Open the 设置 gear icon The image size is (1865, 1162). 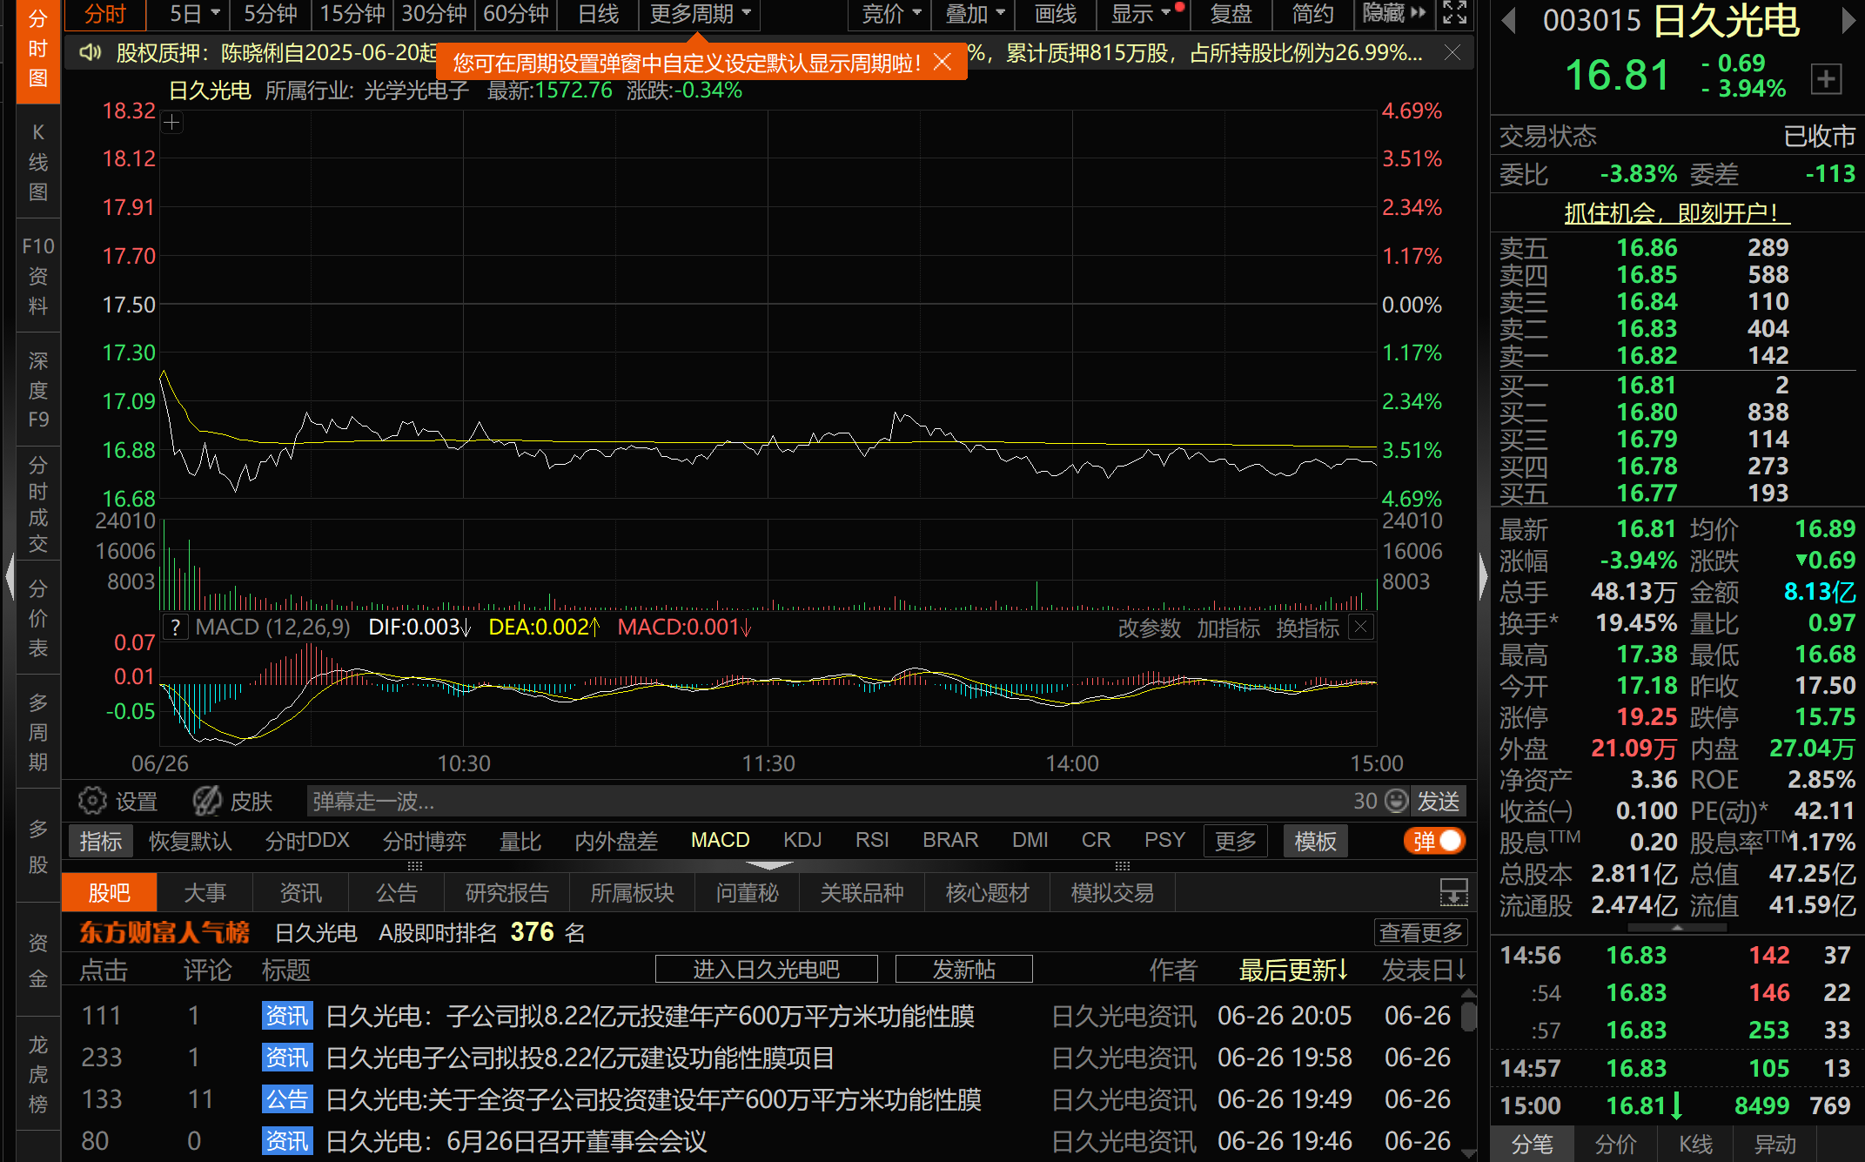click(x=92, y=801)
